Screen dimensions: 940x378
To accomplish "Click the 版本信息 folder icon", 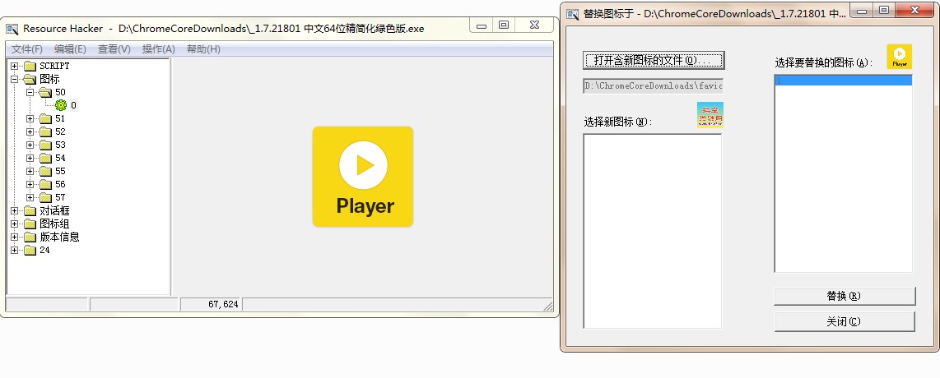I will (x=30, y=237).
